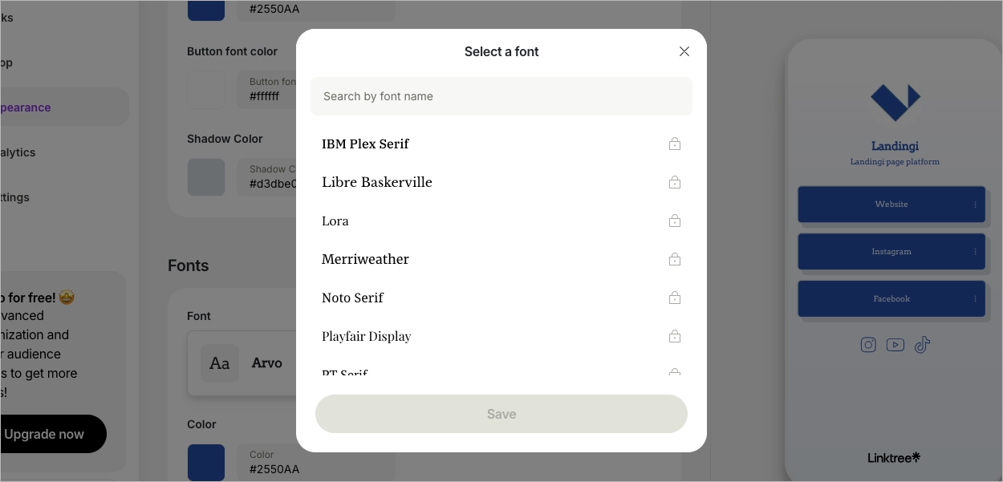
Task: Open the Appearance section in the sidebar
Action: coord(26,107)
